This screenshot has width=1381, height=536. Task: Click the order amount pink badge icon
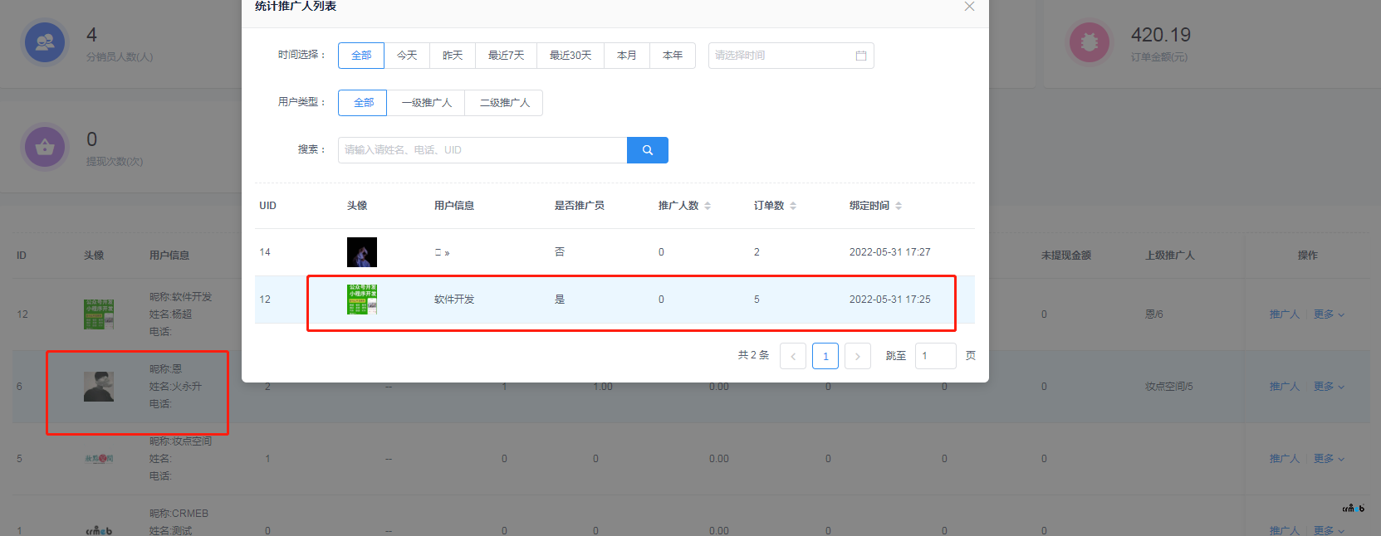click(x=1090, y=42)
